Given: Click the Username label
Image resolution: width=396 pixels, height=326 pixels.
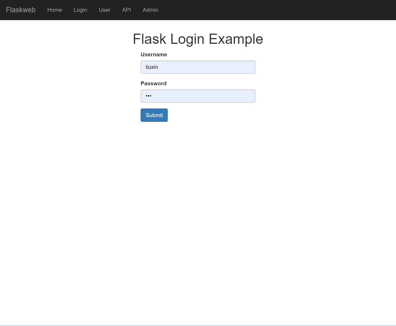Looking at the screenshot, I should [x=154, y=55].
